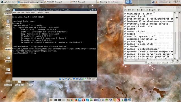
Task: Click the "umount -R /mnt" line in Mousepad
Action: [x=135, y=31]
